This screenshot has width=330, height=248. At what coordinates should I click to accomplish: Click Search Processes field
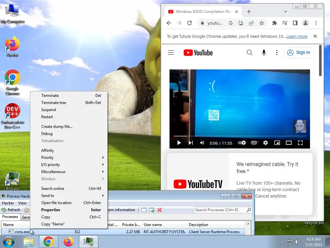pos(220,210)
